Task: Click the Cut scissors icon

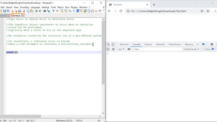Action: (x=24, y=11)
